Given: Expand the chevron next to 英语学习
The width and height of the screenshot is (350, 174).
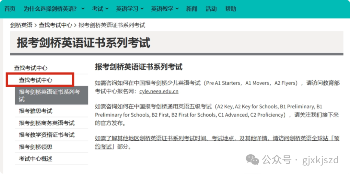Looking at the screenshot, I should click(142, 9).
